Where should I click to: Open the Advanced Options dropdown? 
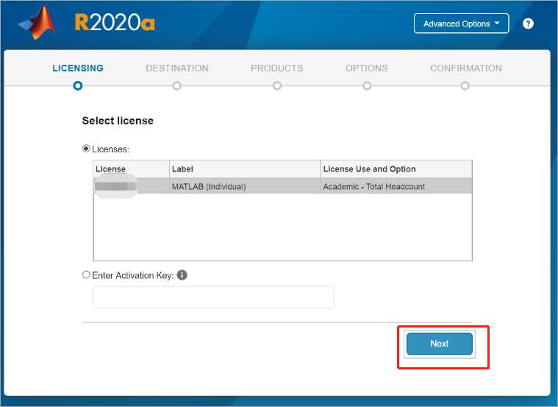461,24
